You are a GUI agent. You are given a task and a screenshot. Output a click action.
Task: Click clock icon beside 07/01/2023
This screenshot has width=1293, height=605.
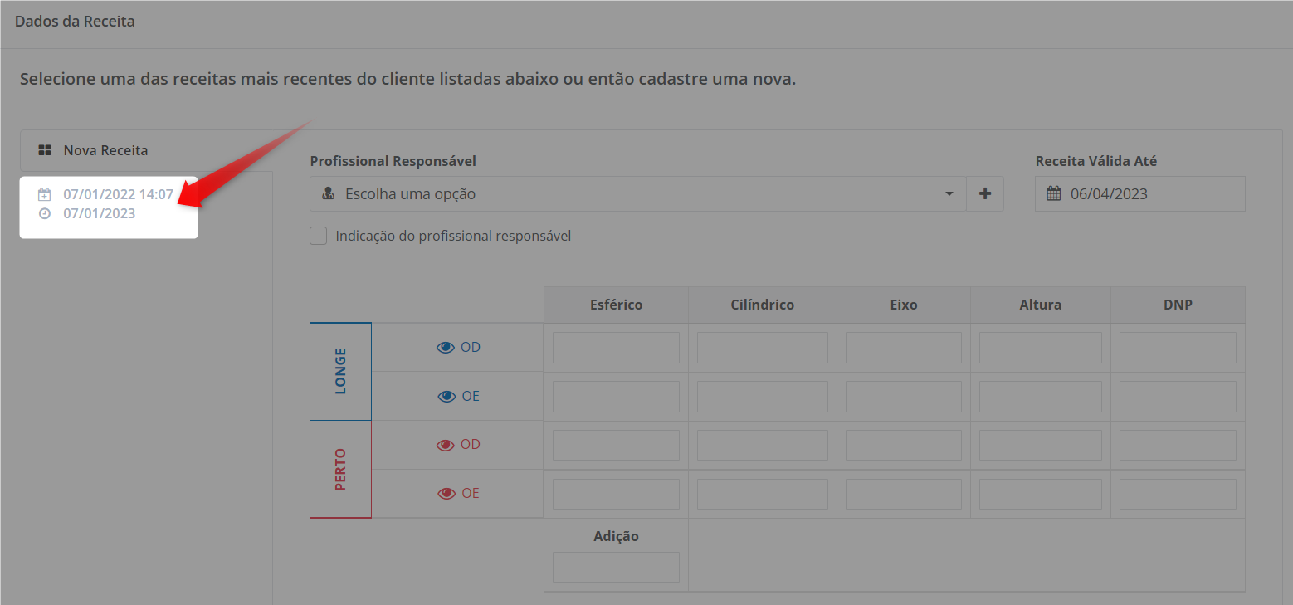click(45, 213)
